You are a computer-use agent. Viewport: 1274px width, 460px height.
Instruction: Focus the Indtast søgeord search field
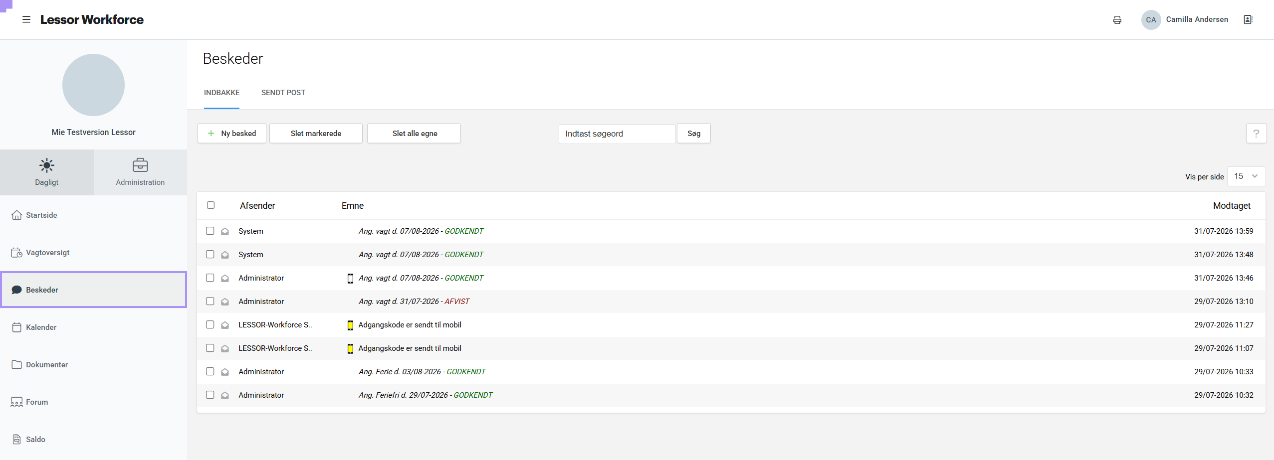coord(617,134)
